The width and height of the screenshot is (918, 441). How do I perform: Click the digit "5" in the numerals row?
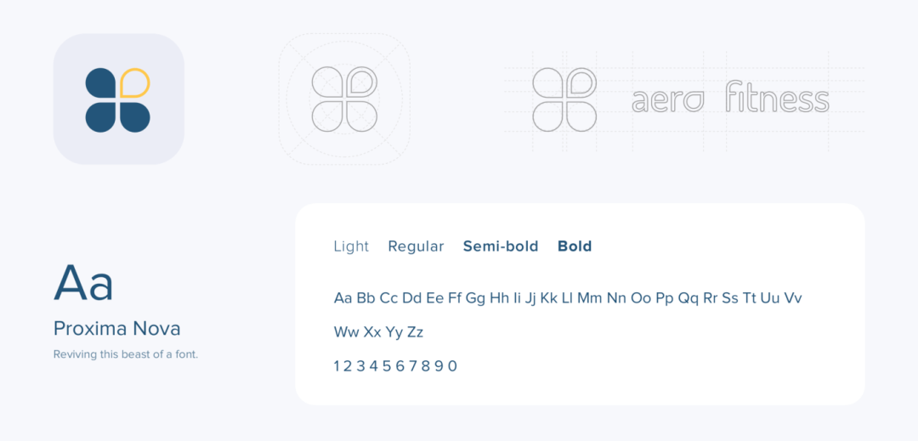(x=387, y=366)
